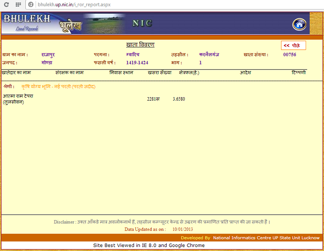
Task: Open the browser apps grid icon
Action: point(18,5)
